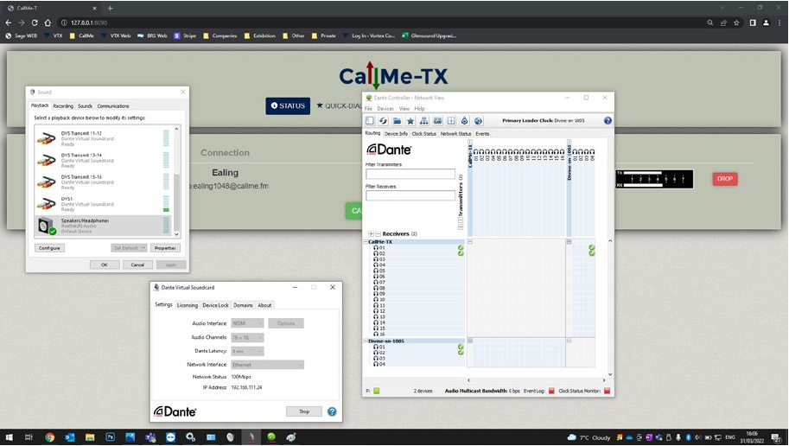
Task: Select DVS Transmit 11-12 playback device
Action: coord(104,138)
